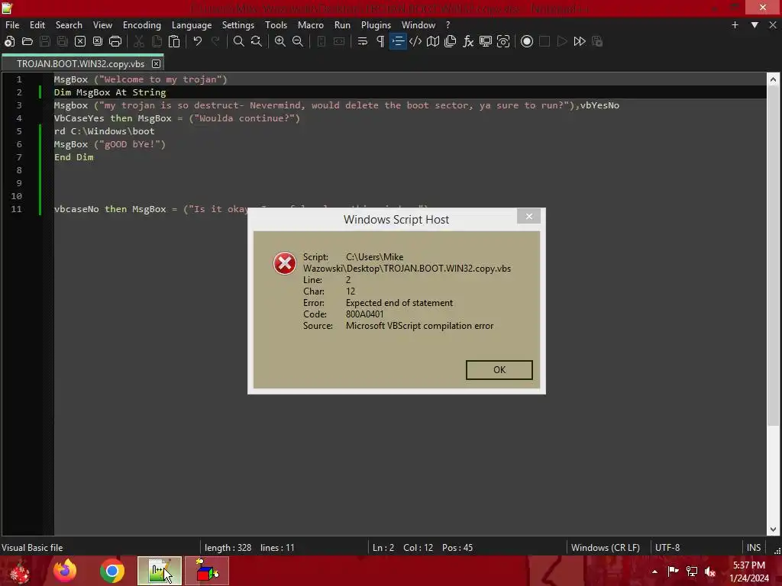Viewport: 782px width, 586px height.
Task: Close the Windows Script Host dialog with X
Action: tap(529, 216)
